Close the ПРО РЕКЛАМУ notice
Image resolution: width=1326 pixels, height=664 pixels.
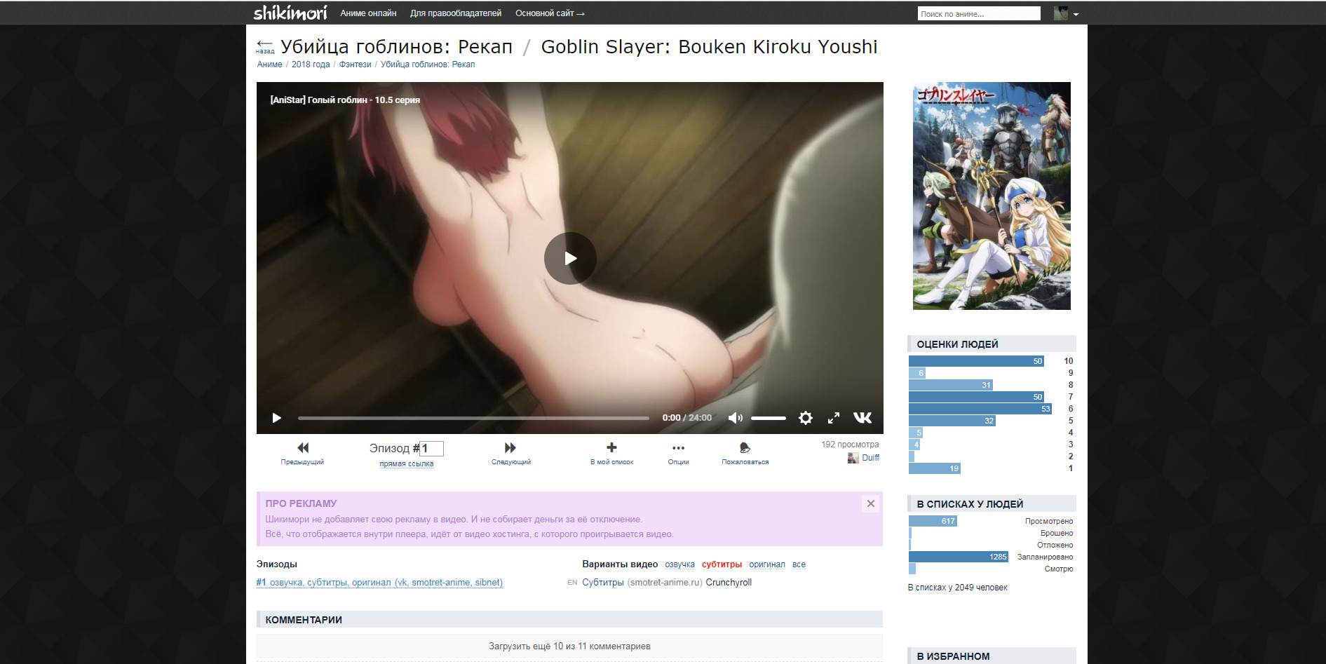coord(870,503)
